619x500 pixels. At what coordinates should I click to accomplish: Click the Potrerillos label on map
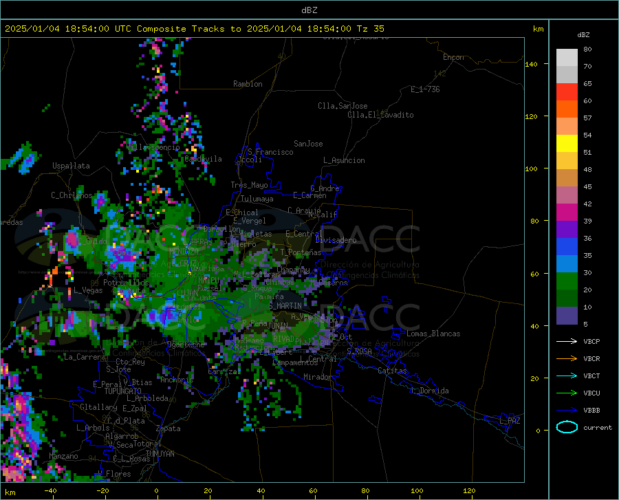pyautogui.click(x=126, y=283)
